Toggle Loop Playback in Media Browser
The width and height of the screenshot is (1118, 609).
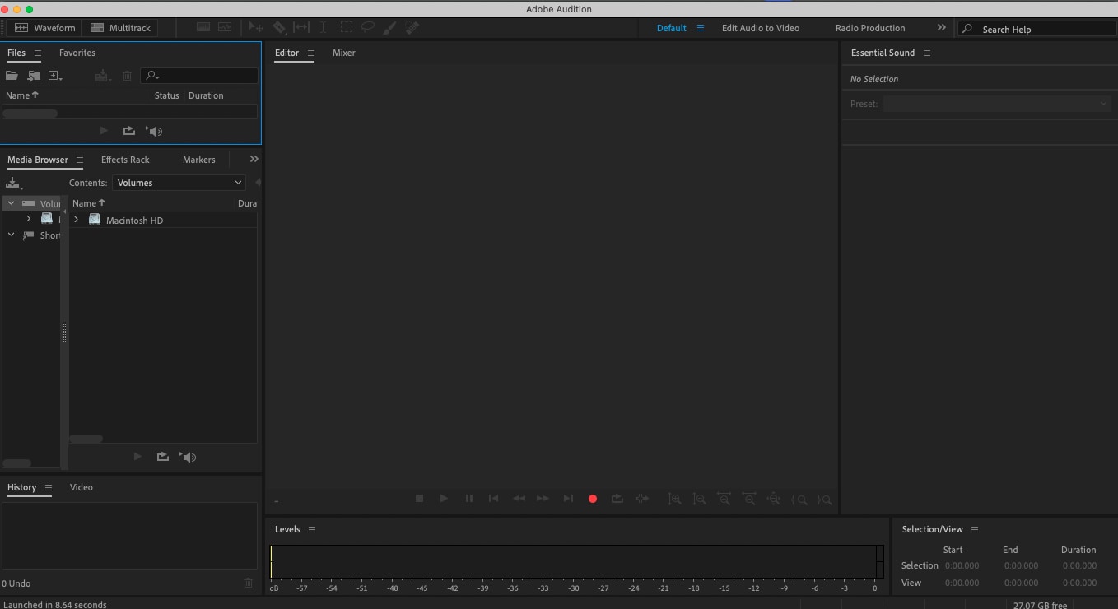(x=163, y=457)
